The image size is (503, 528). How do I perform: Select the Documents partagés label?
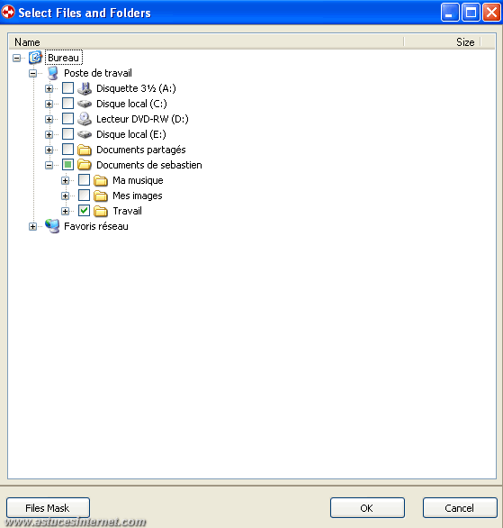(141, 150)
